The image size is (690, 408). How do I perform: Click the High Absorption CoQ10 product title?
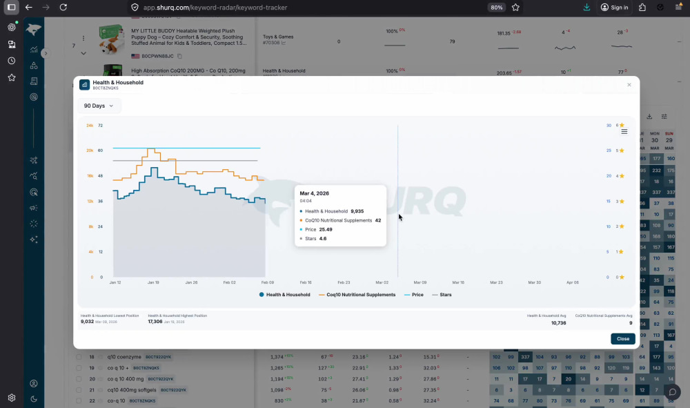pyautogui.click(x=188, y=70)
